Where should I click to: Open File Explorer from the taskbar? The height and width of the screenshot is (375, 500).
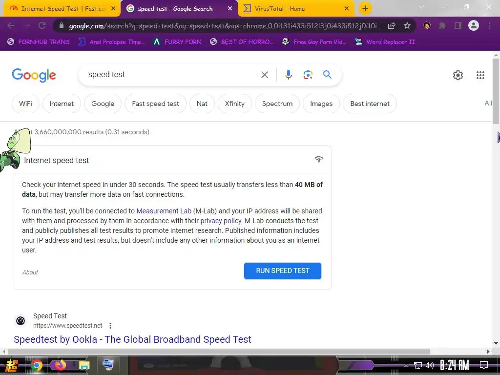(84, 365)
